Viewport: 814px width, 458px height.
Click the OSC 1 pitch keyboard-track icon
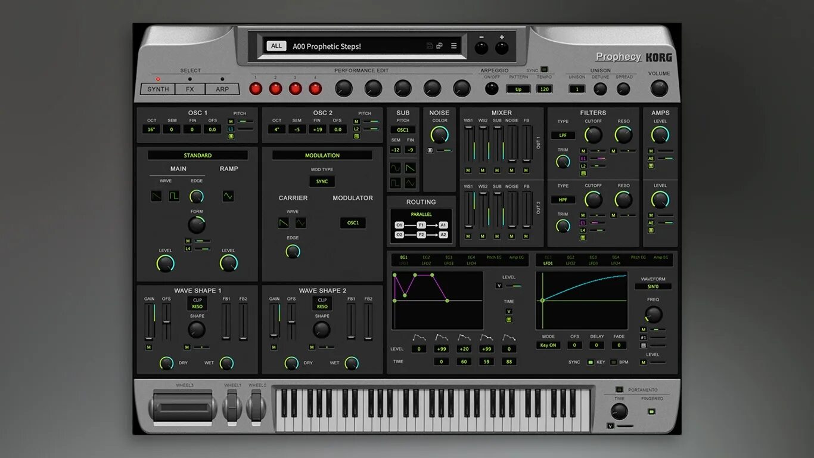(x=231, y=136)
